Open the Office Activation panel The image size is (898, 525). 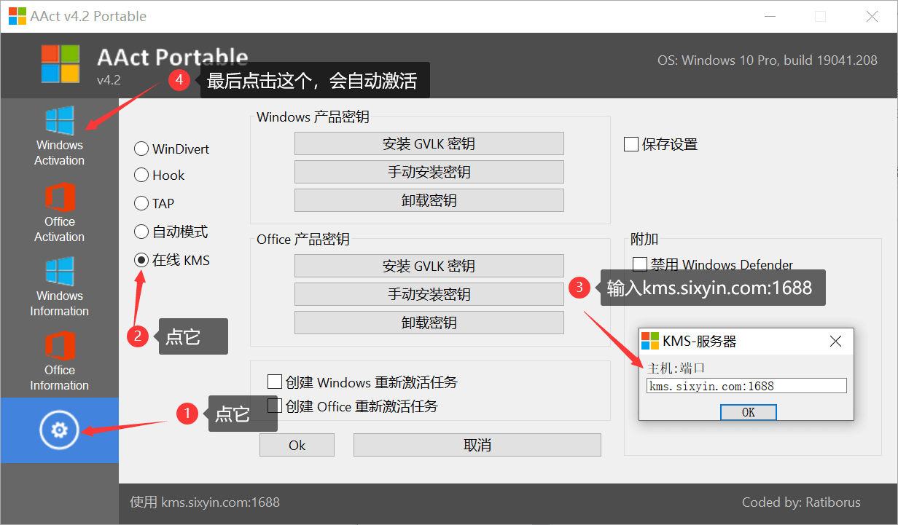(x=59, y=213)
